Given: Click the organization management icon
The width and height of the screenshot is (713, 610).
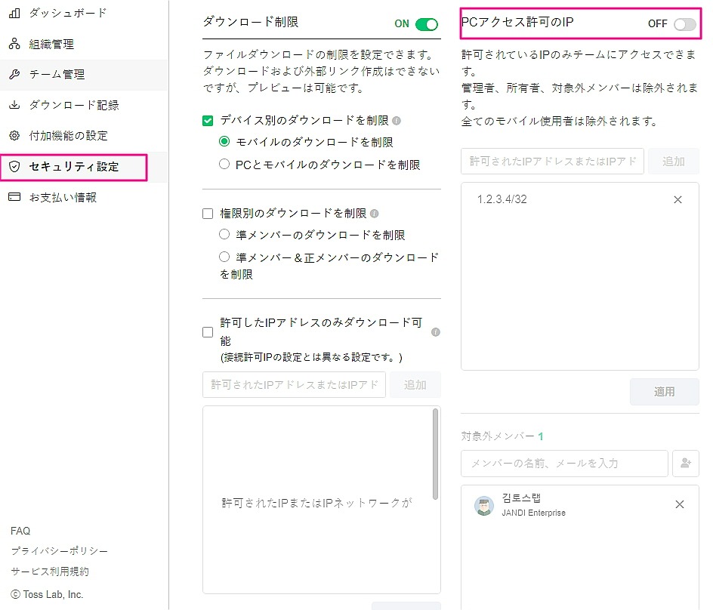Looking at the screenshot, I should 14,44.
